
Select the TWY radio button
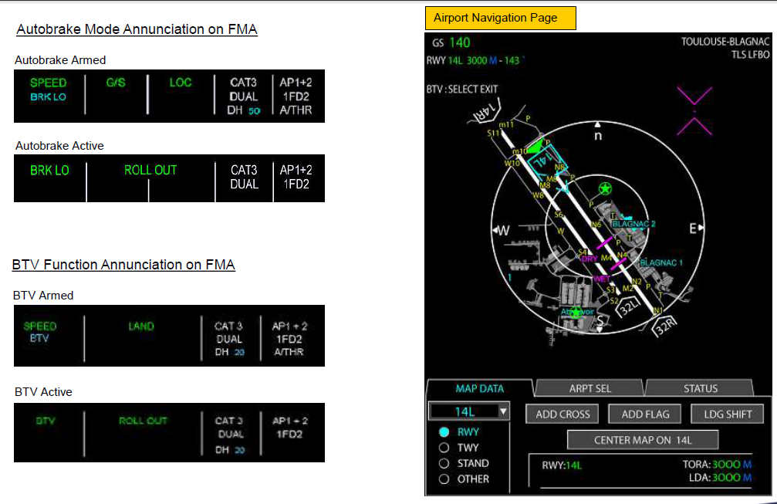point(444,448)
